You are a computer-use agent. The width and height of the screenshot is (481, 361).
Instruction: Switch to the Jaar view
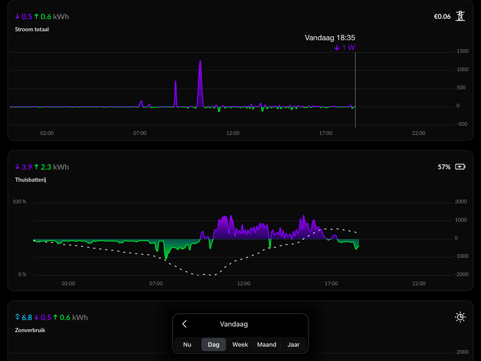tap(293, 344)
